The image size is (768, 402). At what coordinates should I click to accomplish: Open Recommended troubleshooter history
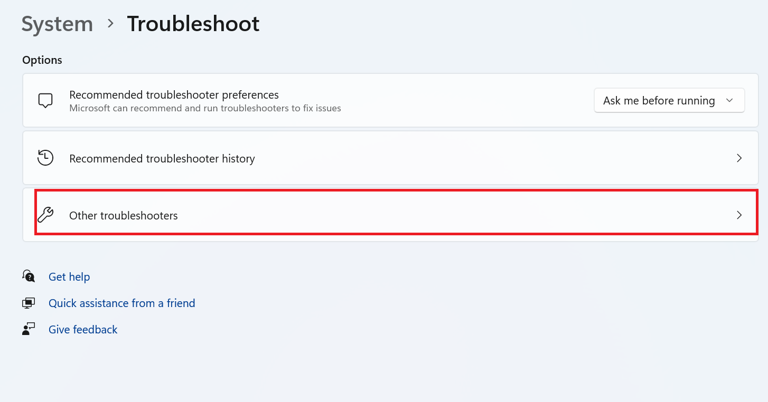tap(390, 158)
